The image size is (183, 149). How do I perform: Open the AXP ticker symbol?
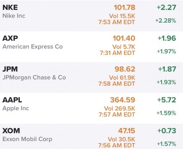point(10,39)
